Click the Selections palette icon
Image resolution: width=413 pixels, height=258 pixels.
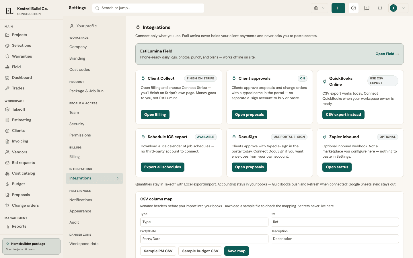7,46
